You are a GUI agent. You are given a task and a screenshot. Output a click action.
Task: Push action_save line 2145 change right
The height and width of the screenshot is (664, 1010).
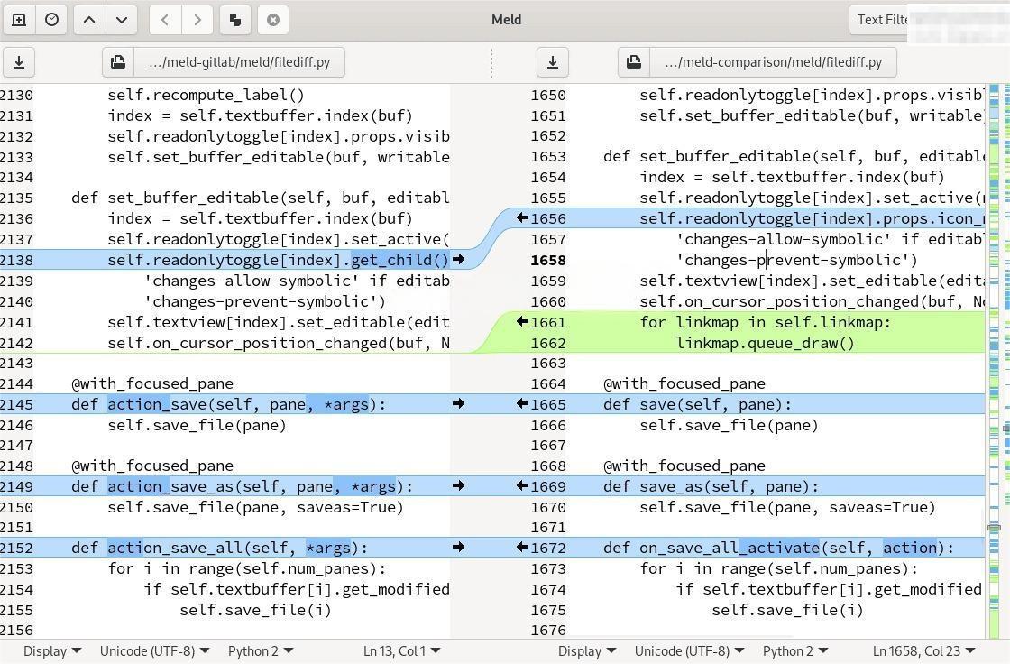[458, 404]
